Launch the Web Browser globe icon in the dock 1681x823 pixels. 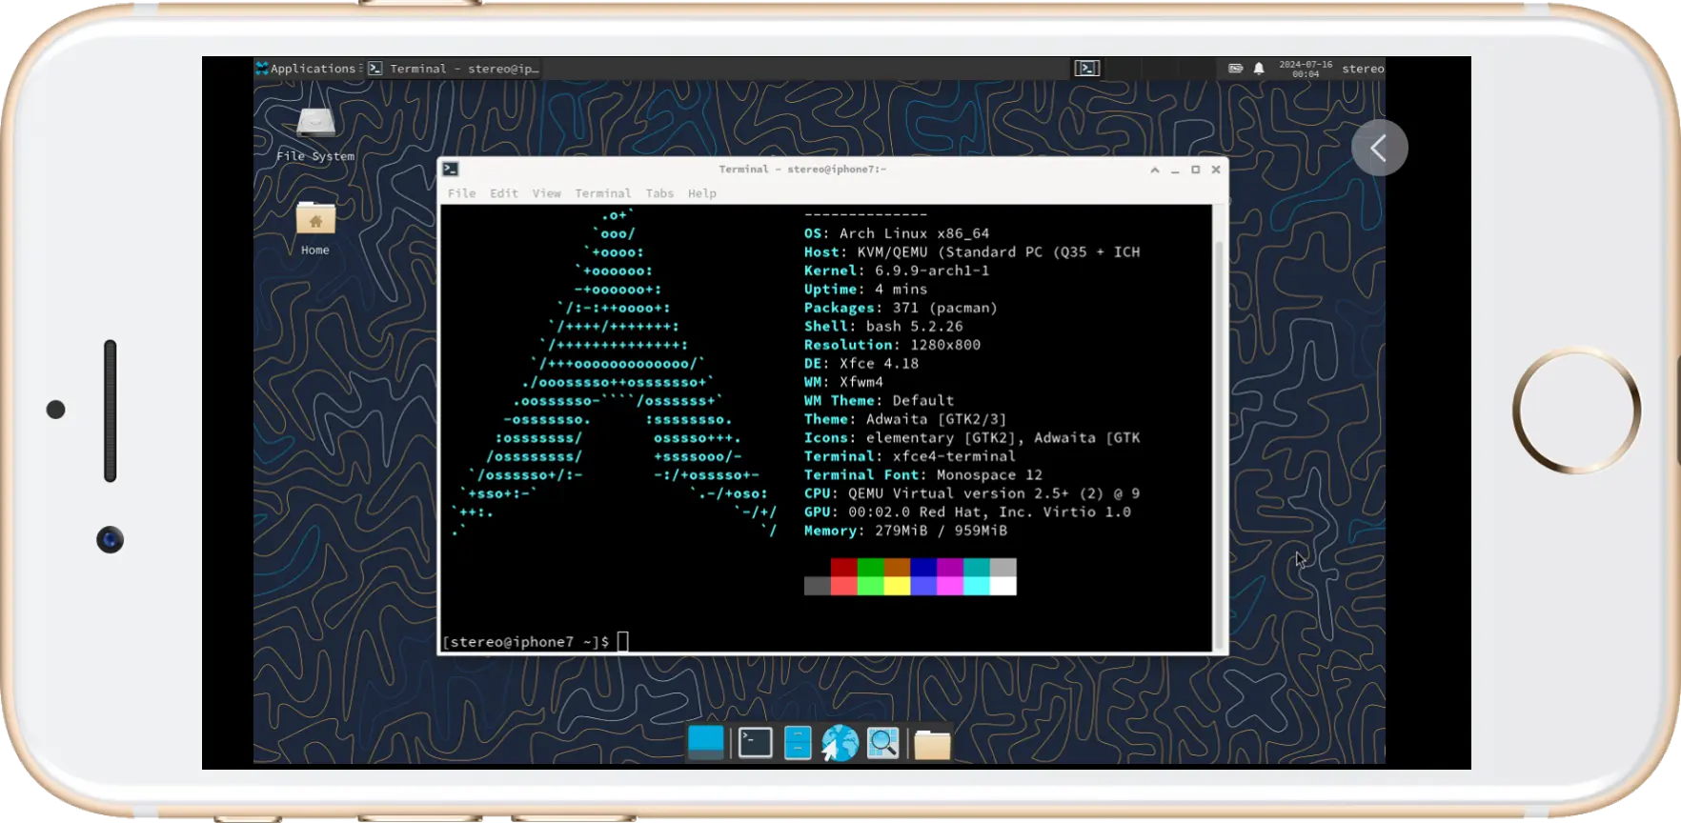click(840, 743)
